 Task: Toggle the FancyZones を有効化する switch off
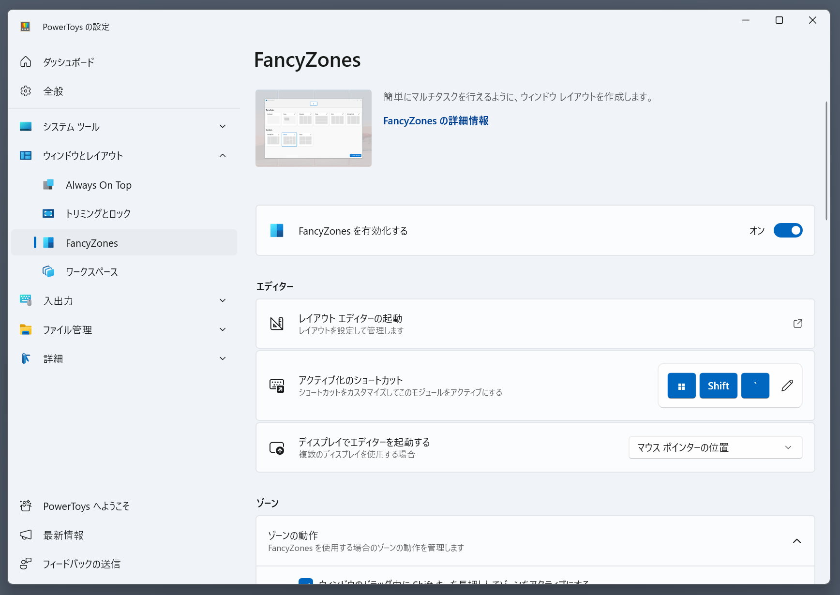(788, 230)
